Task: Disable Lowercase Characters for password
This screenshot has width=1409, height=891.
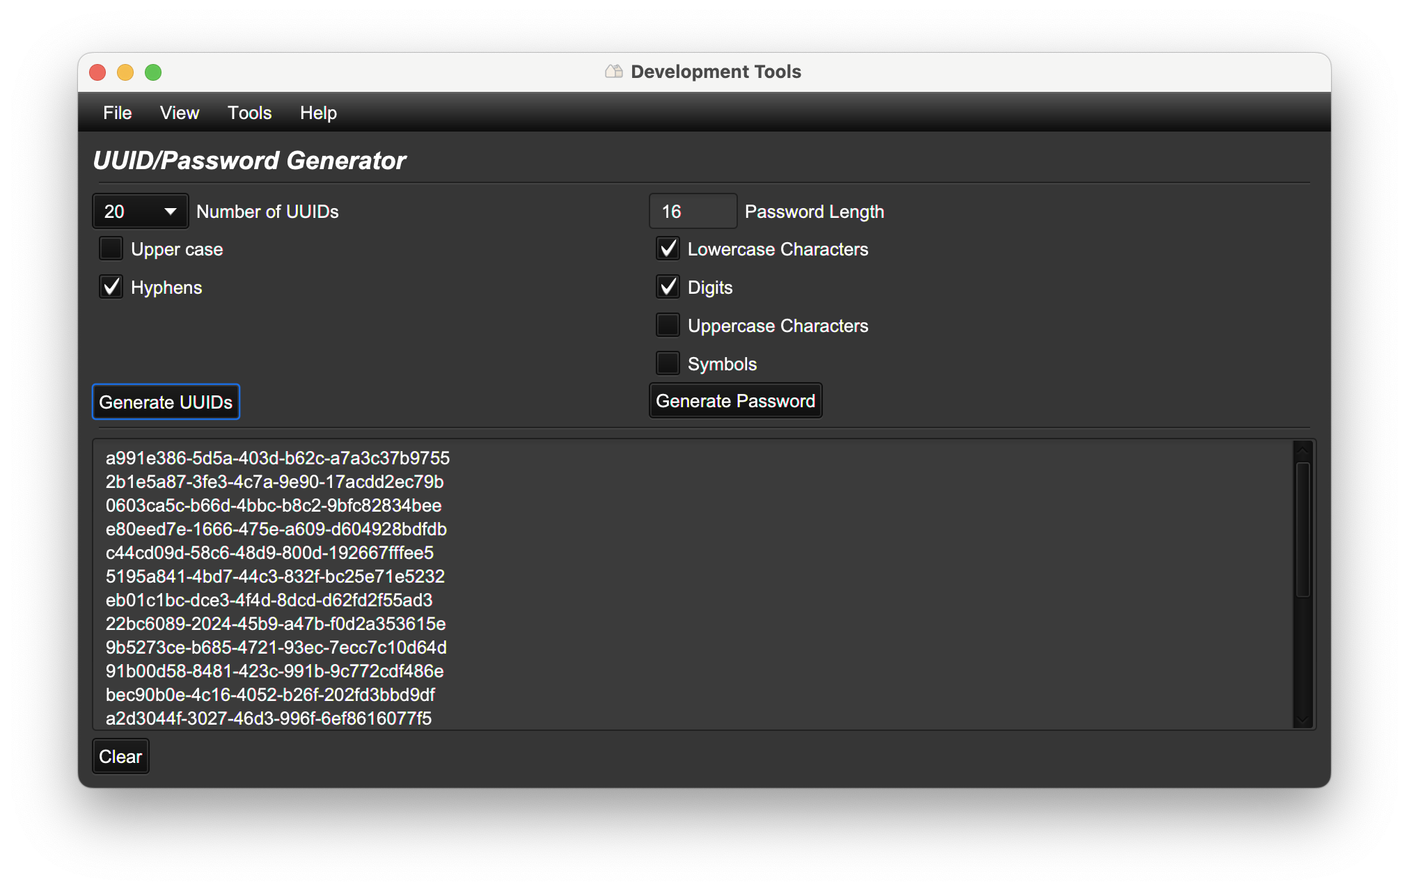Action: pyautogui.click(x=666, y=249)
